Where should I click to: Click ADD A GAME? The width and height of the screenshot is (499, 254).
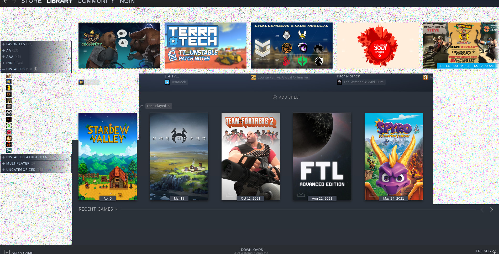pyautogui.click(x=19, y=252)
